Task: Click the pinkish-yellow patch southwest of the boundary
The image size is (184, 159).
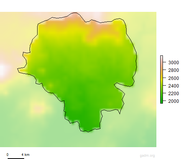Action: coord(38,108)
